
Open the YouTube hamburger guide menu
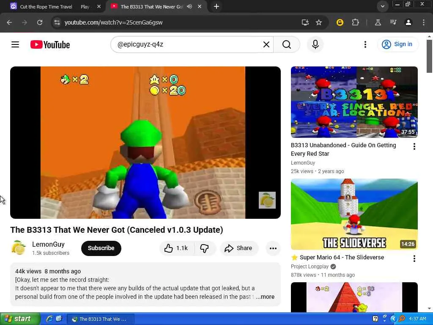pyautogui.click(x=15, y=44)
